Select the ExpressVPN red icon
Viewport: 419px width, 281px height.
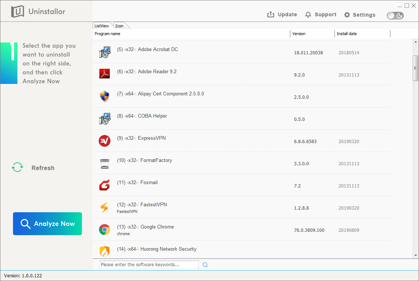pos(105,140)
